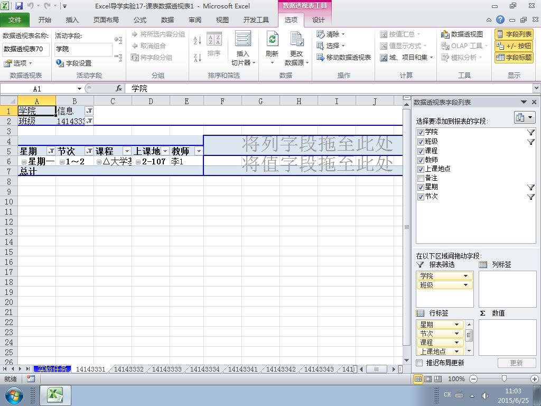Toggle the +/- 按钮 display
This screenshot has height=406, width=541.
(x=514, y=46)
